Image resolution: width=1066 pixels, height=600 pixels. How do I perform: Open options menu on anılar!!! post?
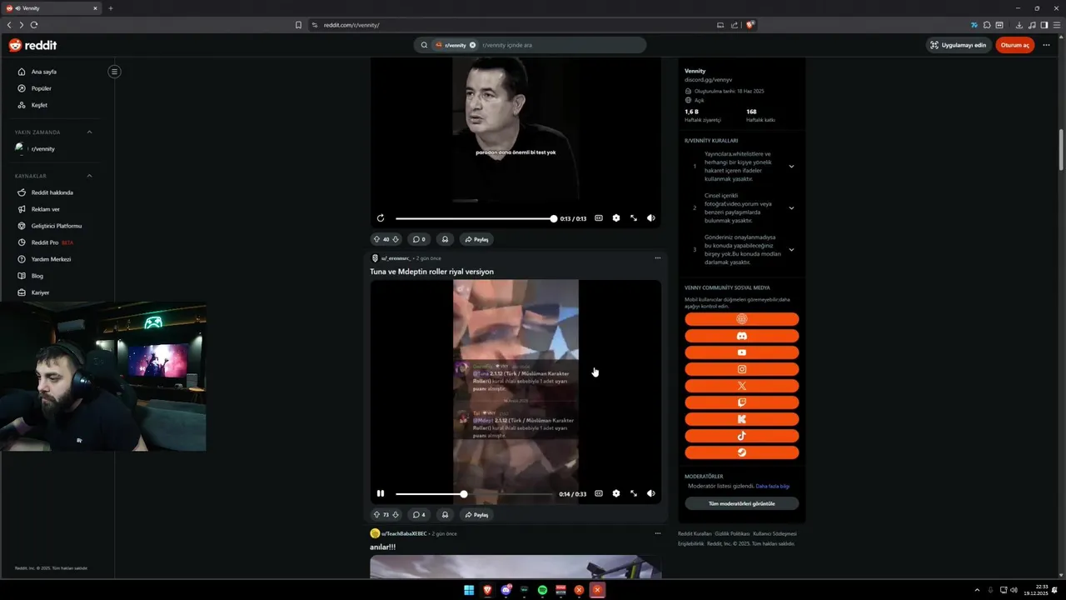657,533
